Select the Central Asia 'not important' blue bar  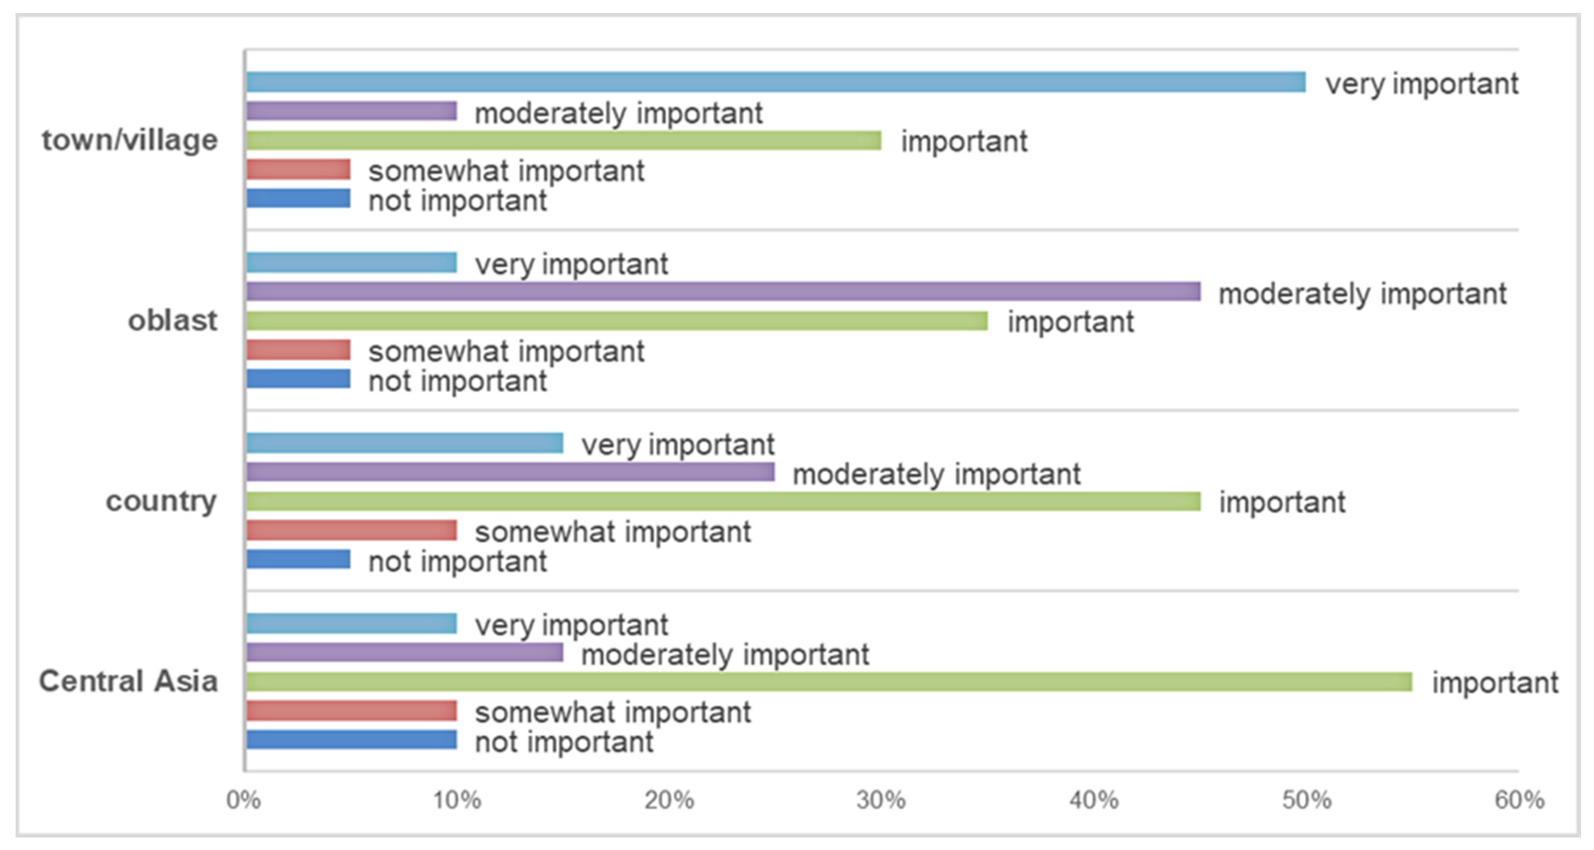click(351, 740)
